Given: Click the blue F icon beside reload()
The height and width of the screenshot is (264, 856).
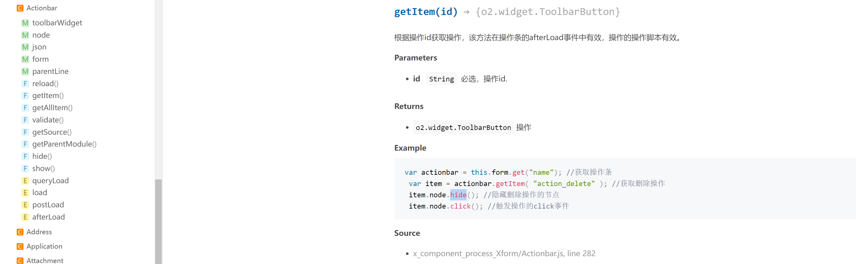Looking at the screenshot, I should coord(25,84).
